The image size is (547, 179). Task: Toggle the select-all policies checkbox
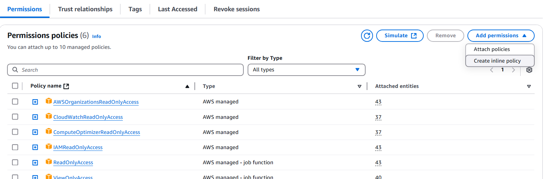click(x=15, y=86)
